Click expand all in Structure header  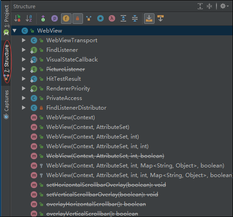(x=200, y=6)
